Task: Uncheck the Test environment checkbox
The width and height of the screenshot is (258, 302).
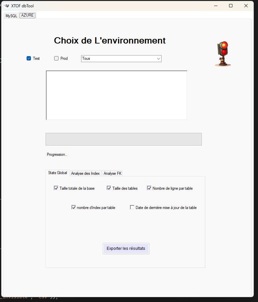Action: click(29, 58)
